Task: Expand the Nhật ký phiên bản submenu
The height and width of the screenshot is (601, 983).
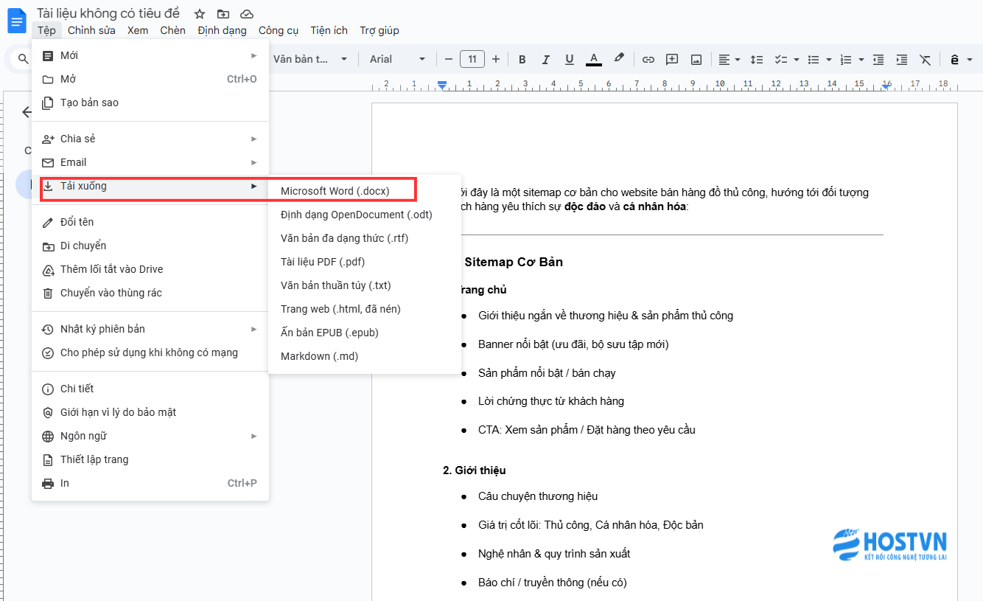Action: tap(150, 329)
